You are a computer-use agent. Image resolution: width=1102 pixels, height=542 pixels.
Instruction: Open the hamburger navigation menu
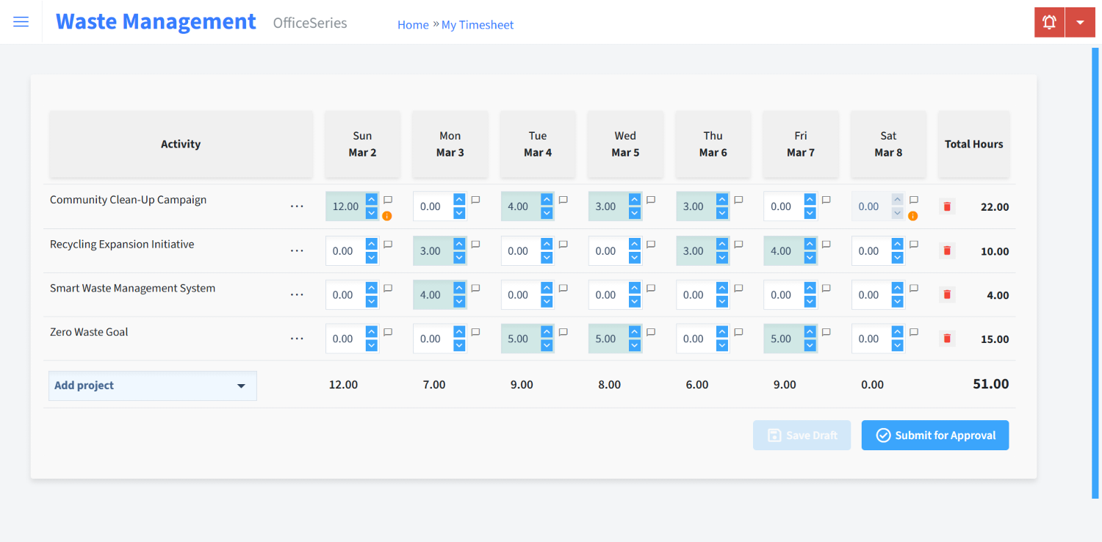pyautogui.click(x=21, y=22)
